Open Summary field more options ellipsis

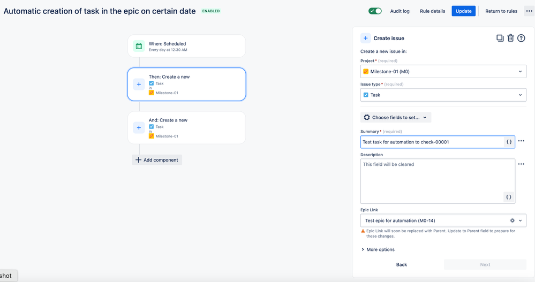(521, 141)
